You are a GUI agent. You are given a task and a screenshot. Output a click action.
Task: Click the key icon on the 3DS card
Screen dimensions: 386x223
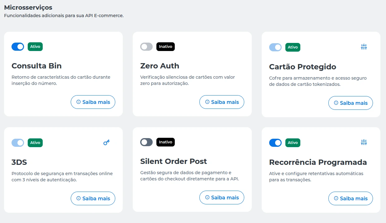click(x=106, y=142)
